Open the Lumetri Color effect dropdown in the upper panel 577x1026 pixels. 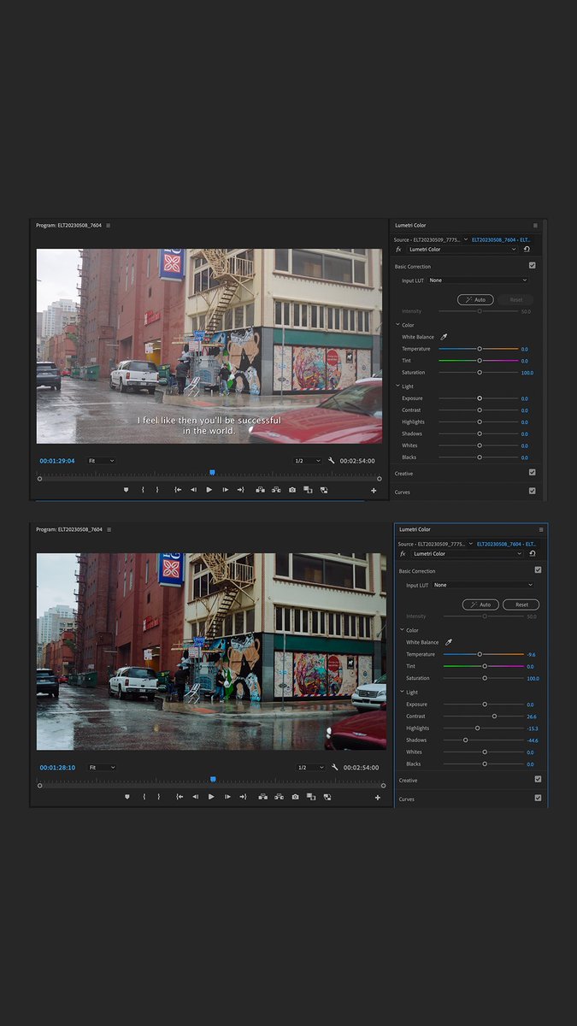pos(462,250)
